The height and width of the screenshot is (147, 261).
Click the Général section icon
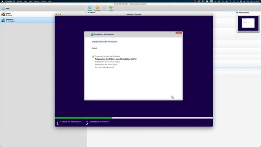tap(88, 13)
